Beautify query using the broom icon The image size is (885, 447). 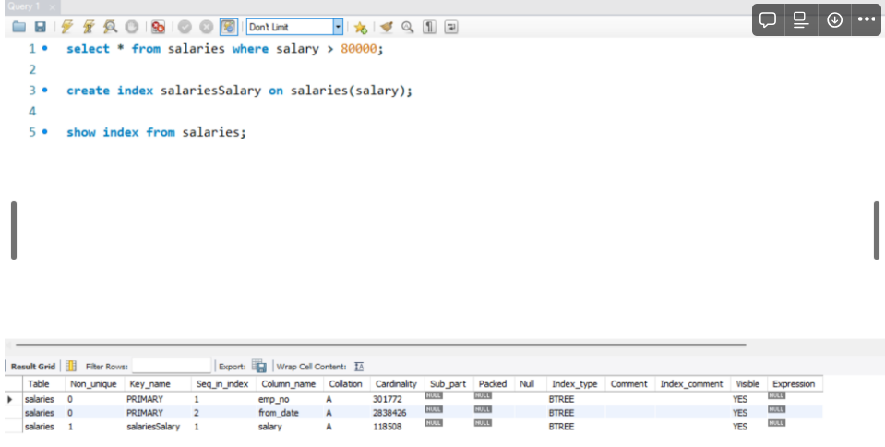click(x=387, y=27)
